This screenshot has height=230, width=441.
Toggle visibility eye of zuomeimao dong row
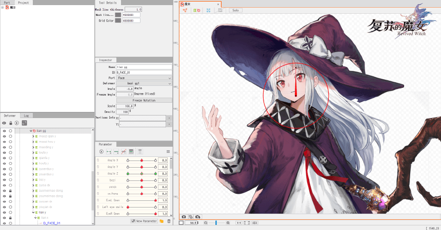[4, 191]
